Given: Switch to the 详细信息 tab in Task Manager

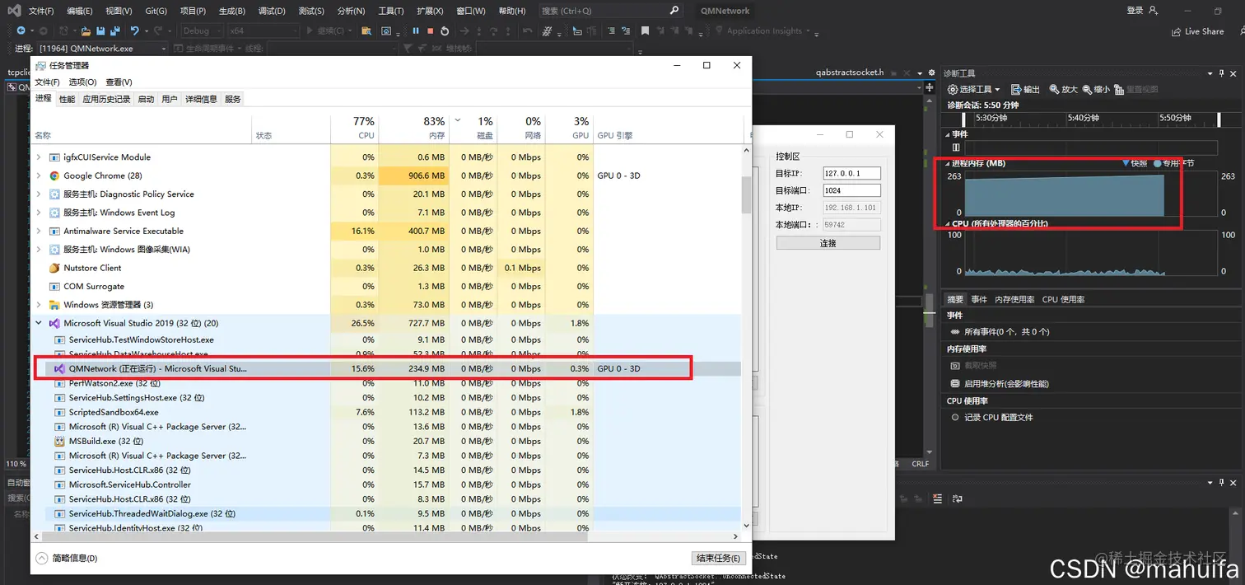Looking at the screenshot, I should (x=201, y=99).
